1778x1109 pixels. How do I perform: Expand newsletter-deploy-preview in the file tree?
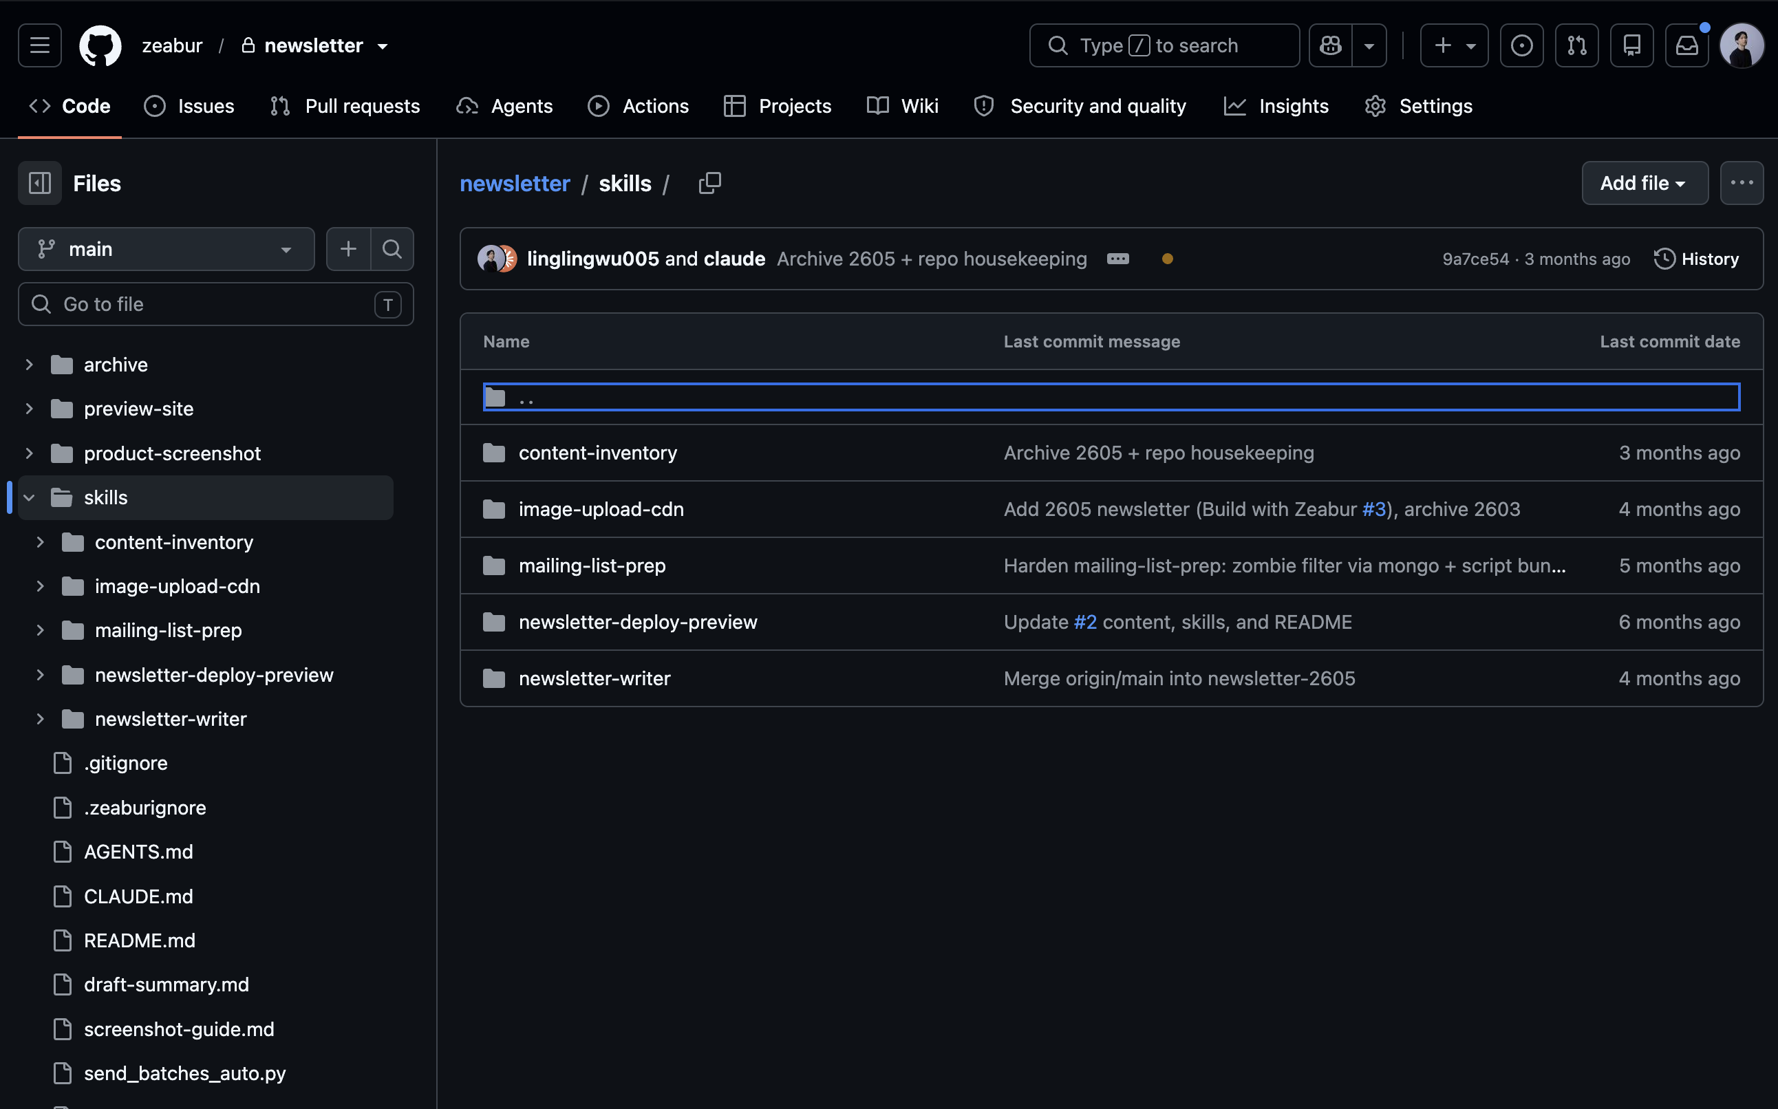(41, 675)
